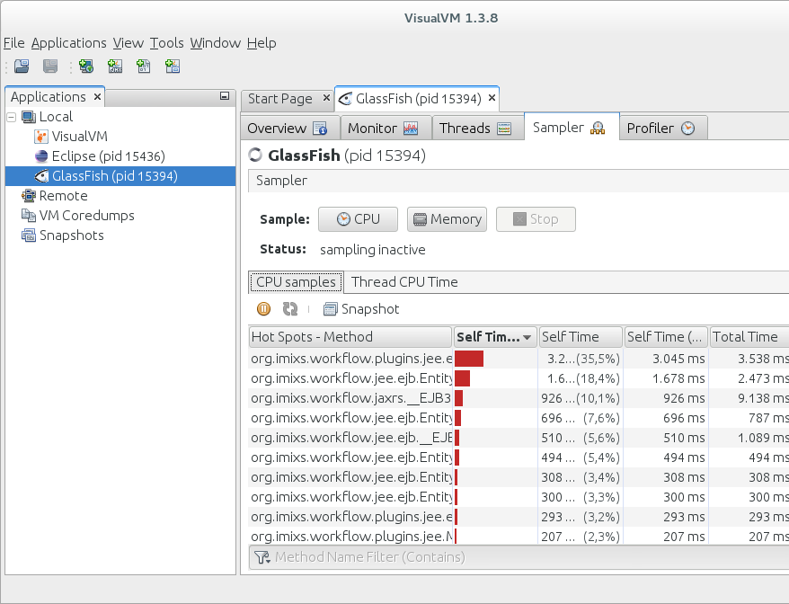Click the 9.138 ms total time cell

point(749,399)
